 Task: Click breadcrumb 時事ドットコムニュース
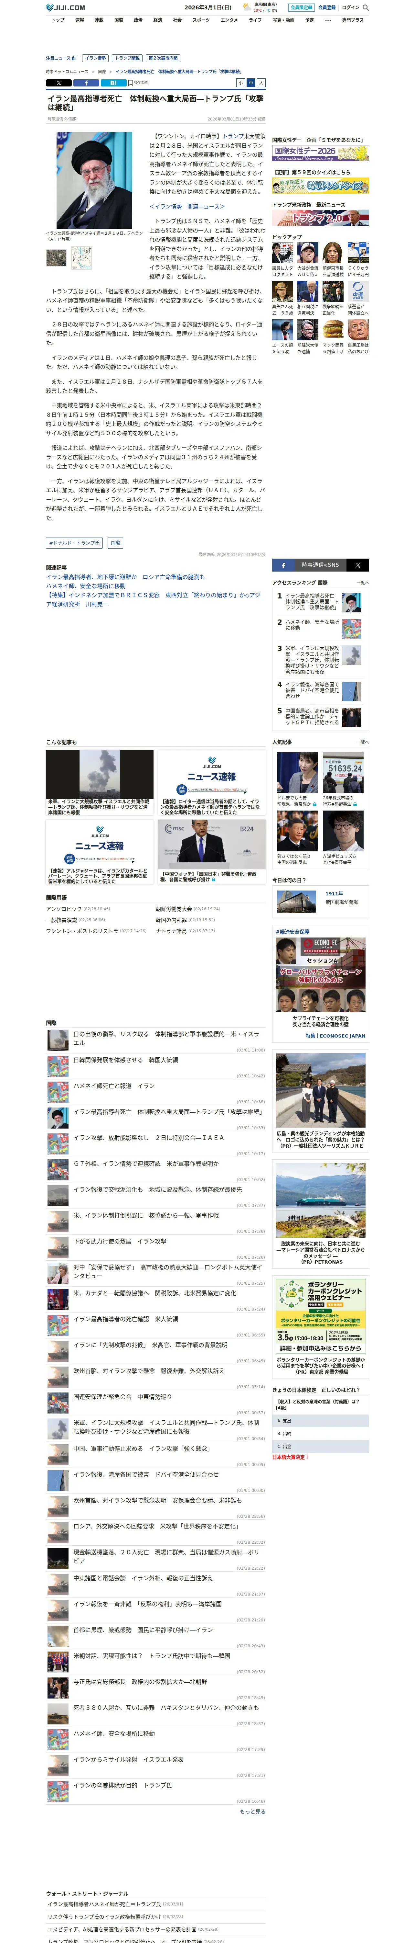coord(67,72)
